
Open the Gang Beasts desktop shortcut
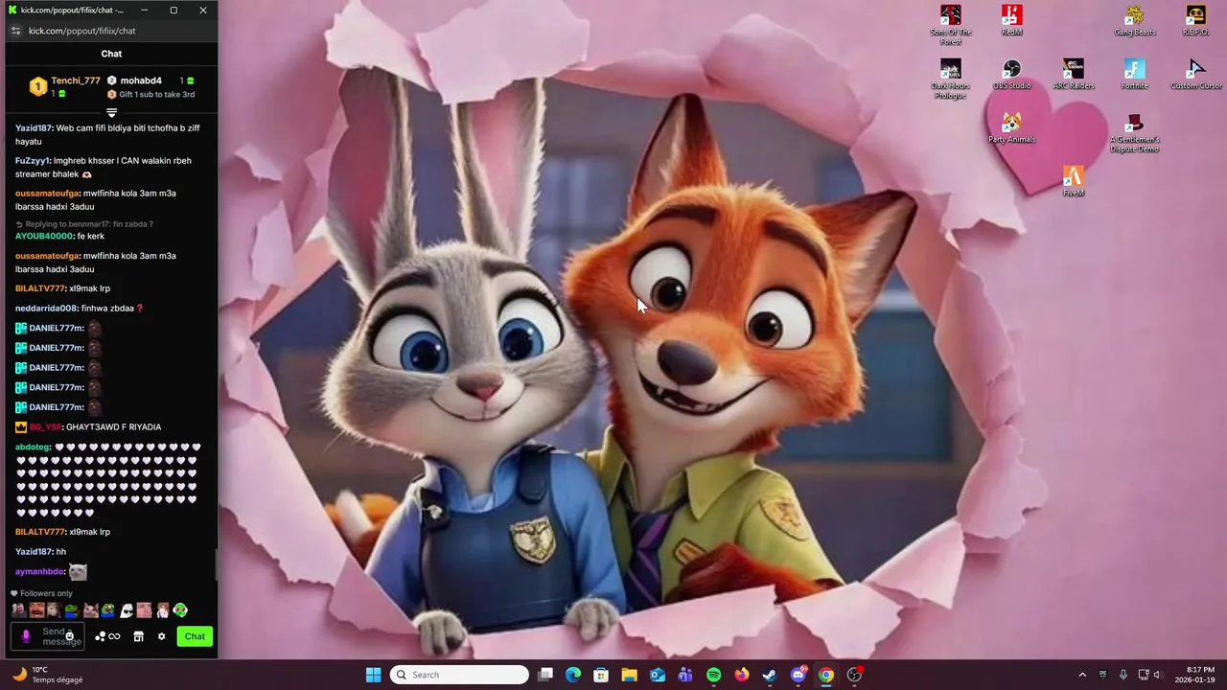[1135, 20]
